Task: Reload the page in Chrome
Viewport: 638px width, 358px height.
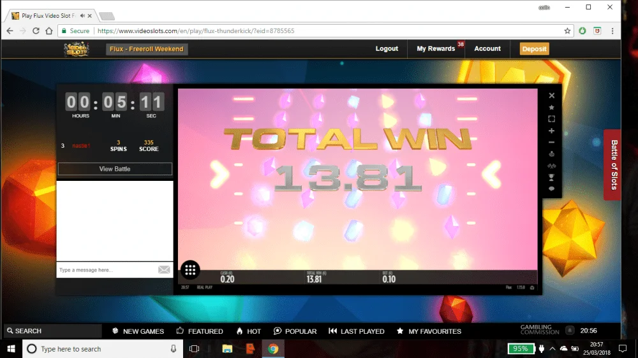Action: tap(36, 31)
